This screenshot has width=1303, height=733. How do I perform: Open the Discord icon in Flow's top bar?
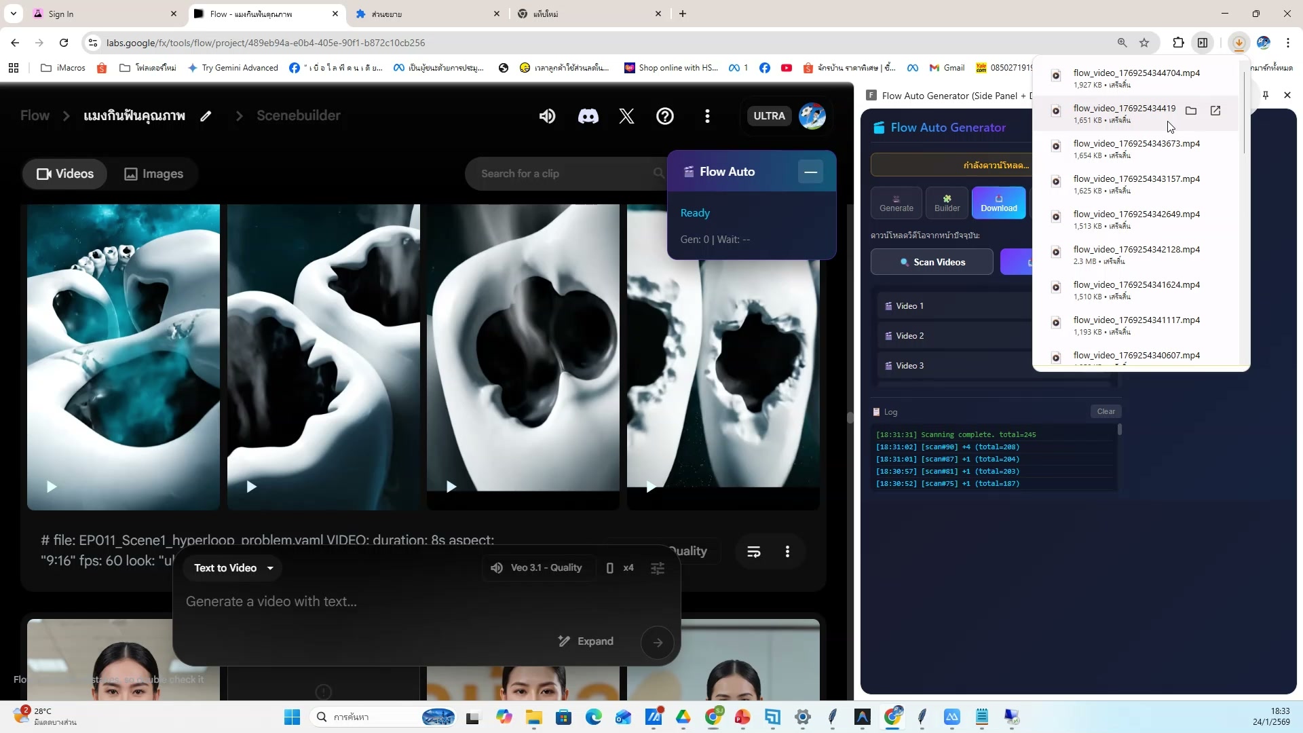point(588,116)
